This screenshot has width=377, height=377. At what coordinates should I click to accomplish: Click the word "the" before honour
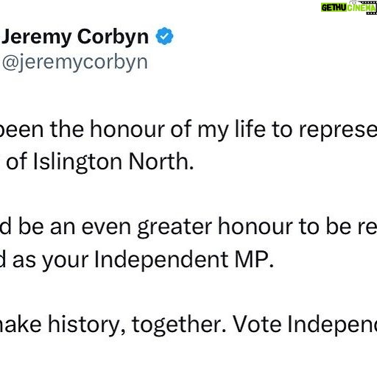click(67, 129)
